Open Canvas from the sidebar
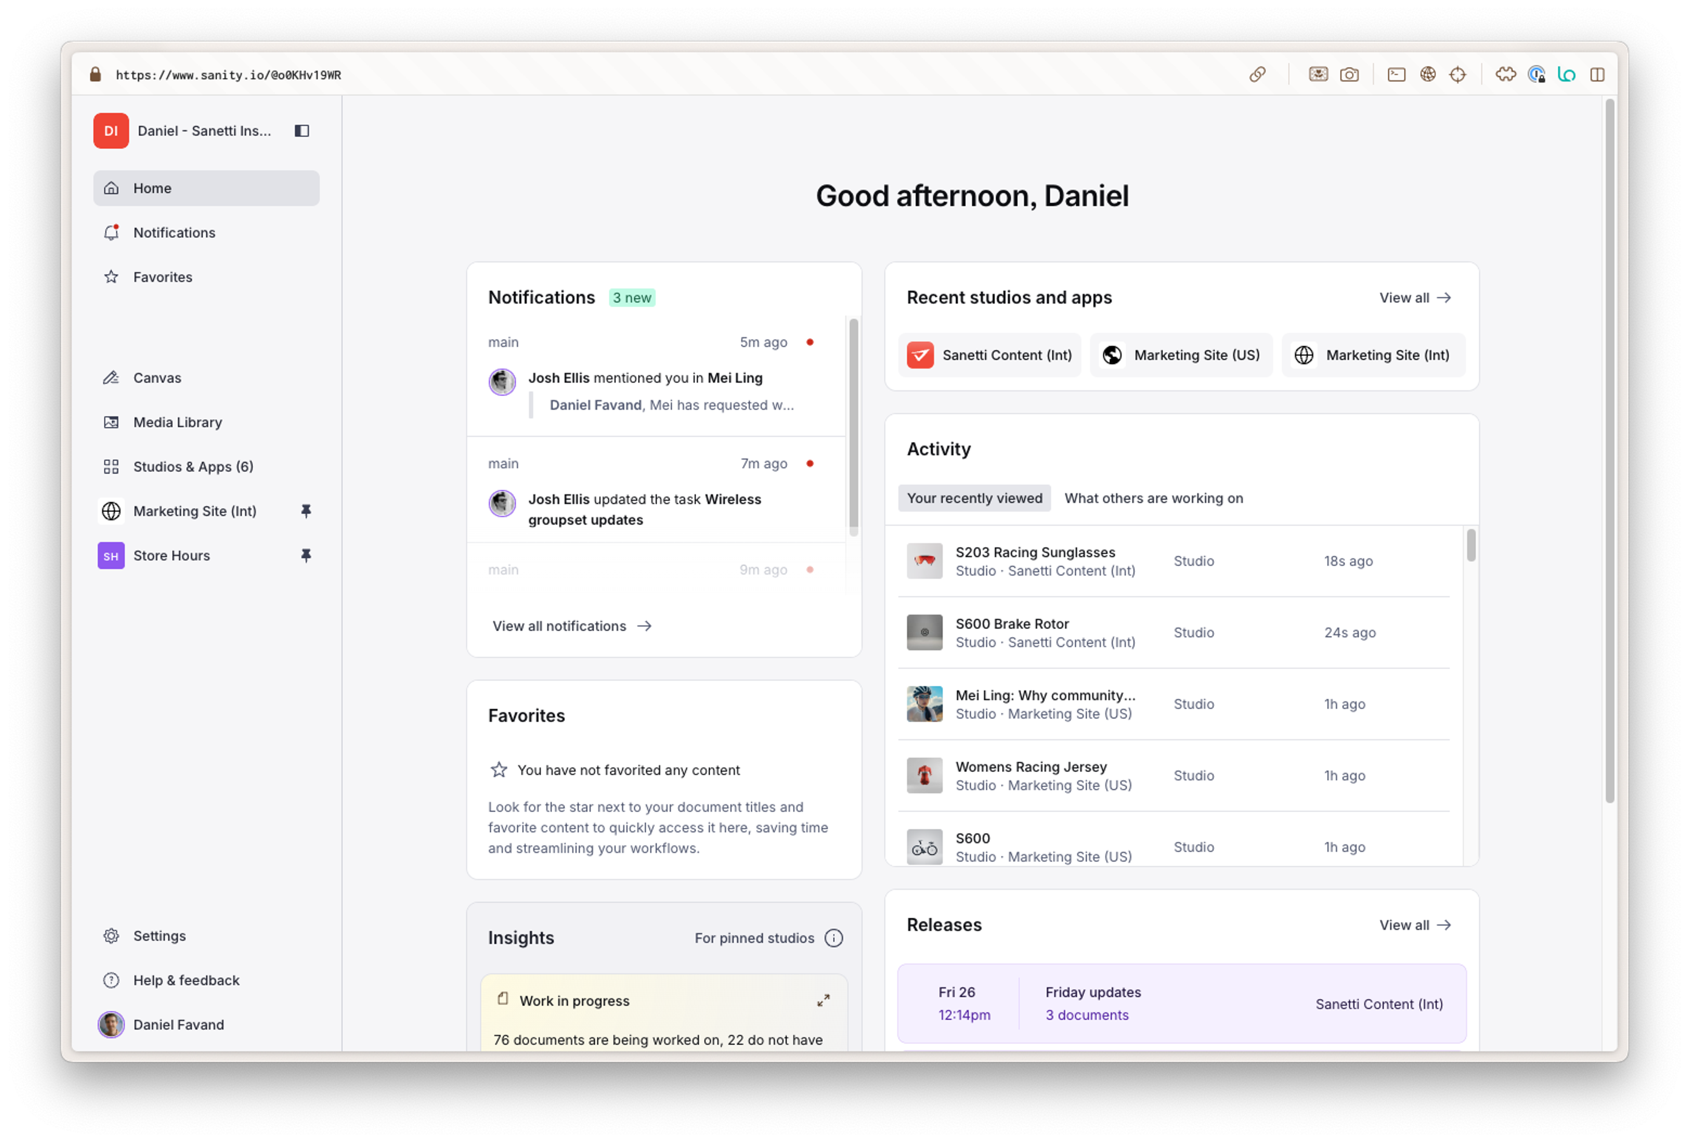Image resolution: width=1689 pixels, height=1142 pixels. [x=157, y=378]
